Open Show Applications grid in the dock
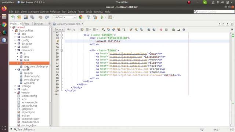Viewport: 235px width, 132px height. (4, 128)
